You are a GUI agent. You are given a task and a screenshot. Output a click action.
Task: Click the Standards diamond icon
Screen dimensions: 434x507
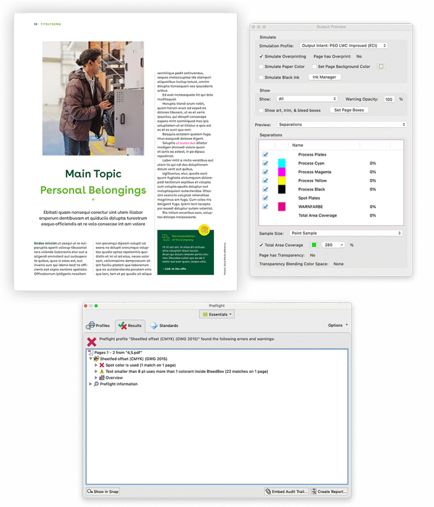pos(154,325)
